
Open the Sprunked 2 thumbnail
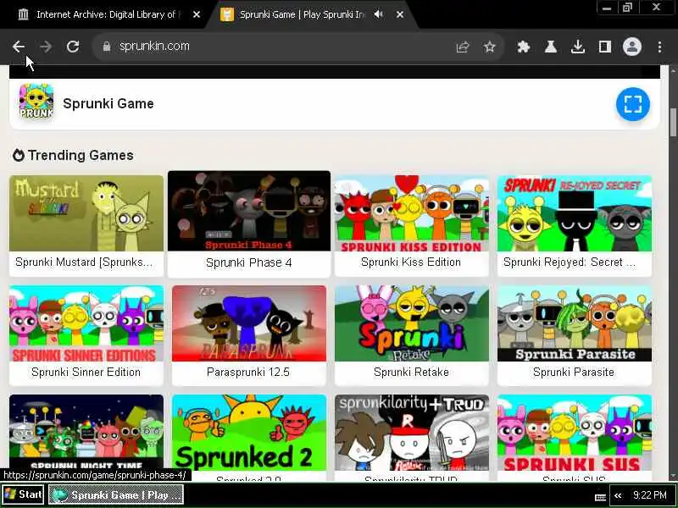coord(249,433)
